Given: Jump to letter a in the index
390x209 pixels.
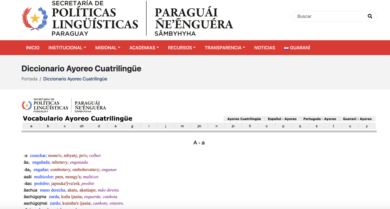Looking at the screenshot, I should (31, 126).
